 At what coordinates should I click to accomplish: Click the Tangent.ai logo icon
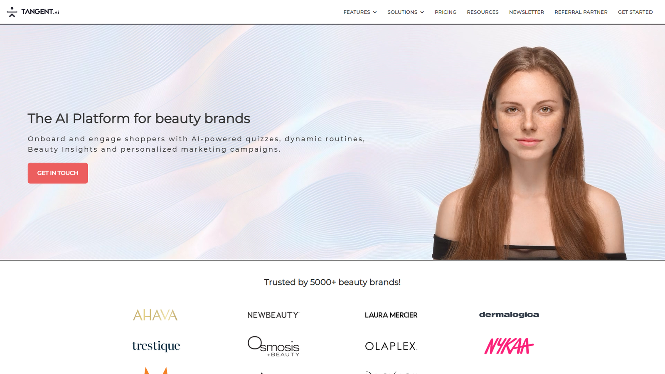pyautogui.click(x=12, y=12)
